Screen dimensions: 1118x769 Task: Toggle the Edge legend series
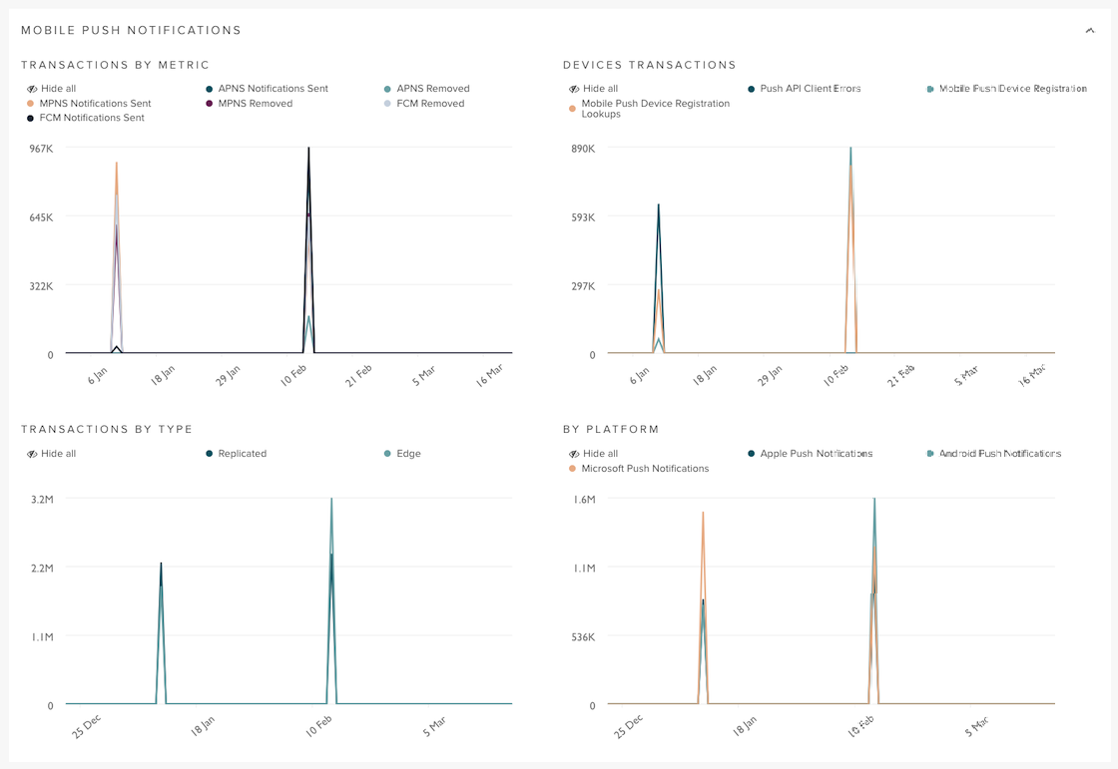click(402, 453)
